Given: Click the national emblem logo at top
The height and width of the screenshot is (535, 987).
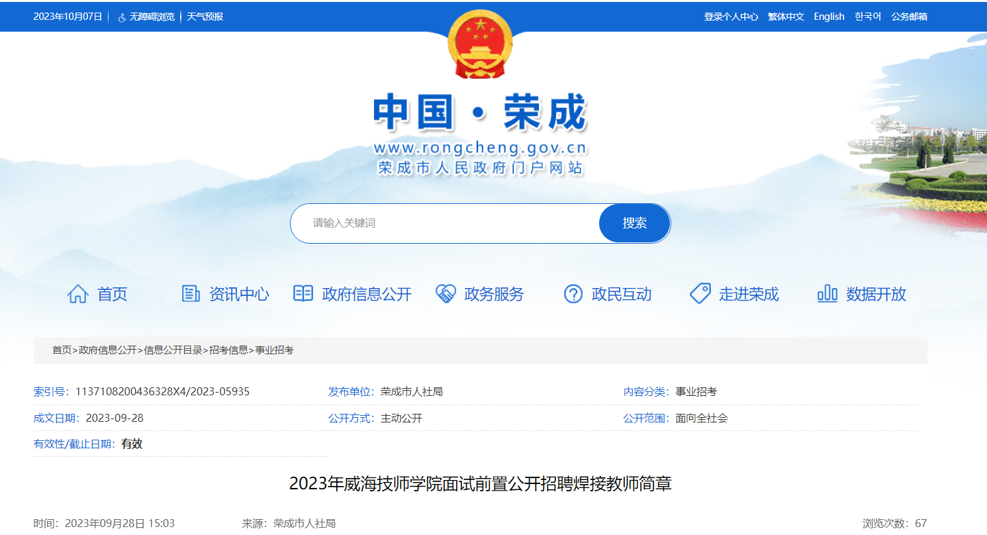Looking at the screenshot, I should coord(480,45).
